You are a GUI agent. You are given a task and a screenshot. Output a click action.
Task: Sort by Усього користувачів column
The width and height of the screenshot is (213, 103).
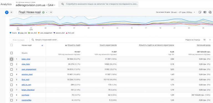tap(108, 45)
